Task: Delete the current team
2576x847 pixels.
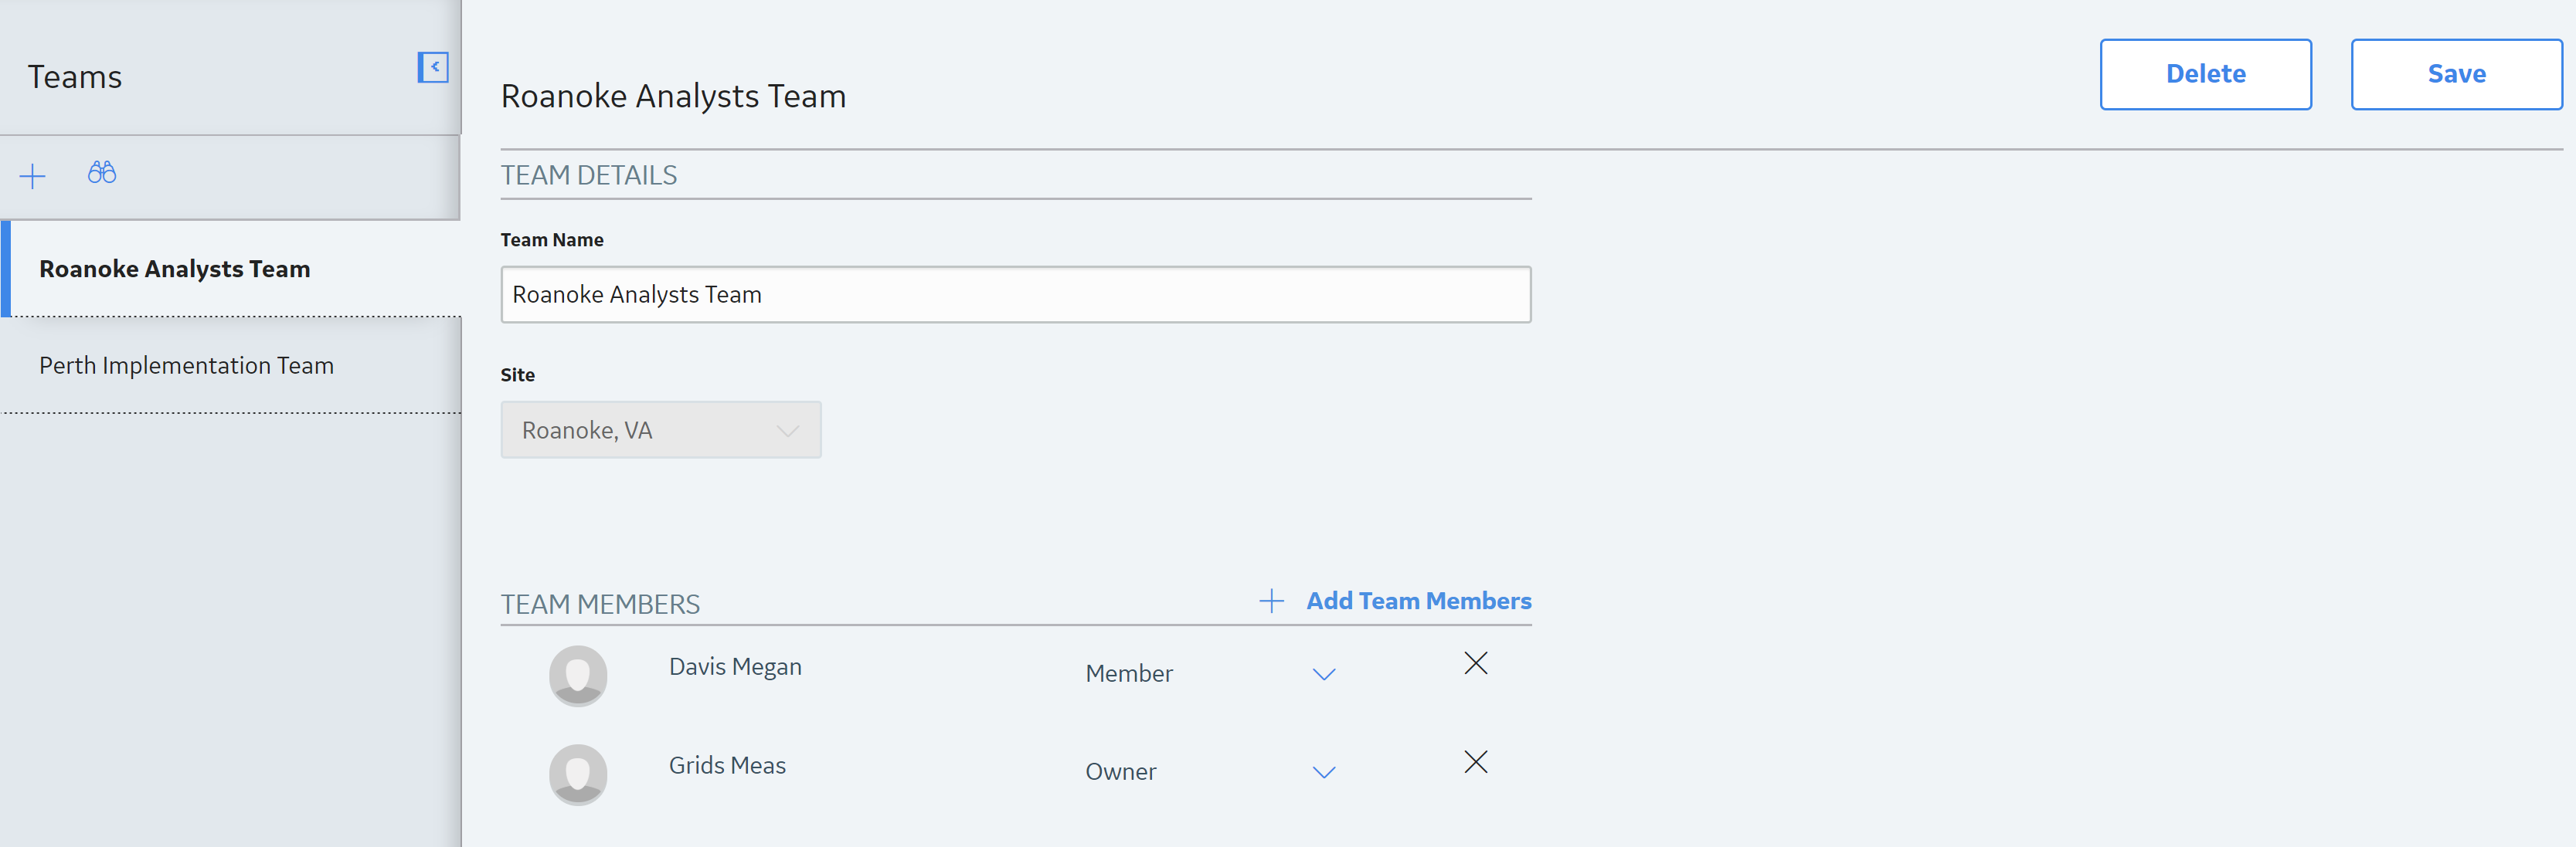Action: pos(2205,74)
